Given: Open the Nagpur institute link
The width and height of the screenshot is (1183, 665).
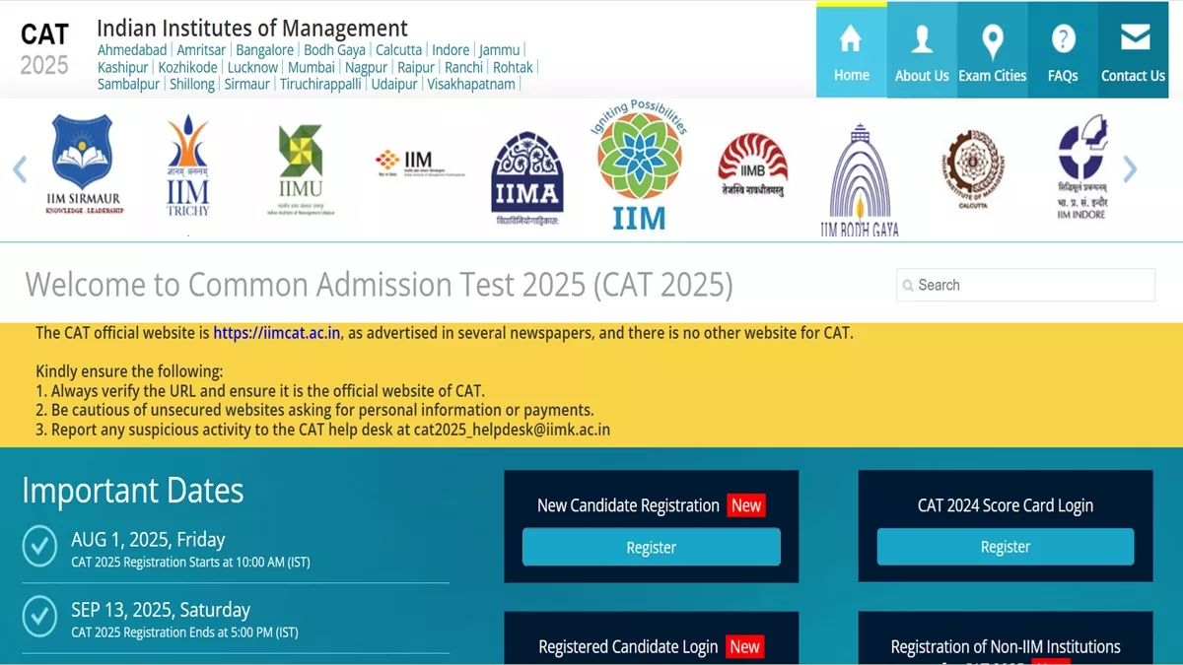Looking at the screenshot, I should [367, 68].
